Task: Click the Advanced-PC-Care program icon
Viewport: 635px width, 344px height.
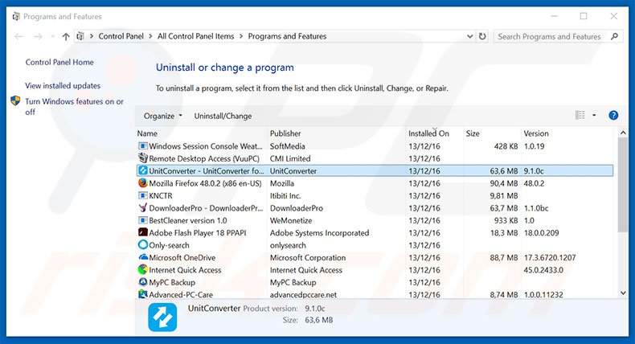Action: pyautogui.click(x=142, y=294)
